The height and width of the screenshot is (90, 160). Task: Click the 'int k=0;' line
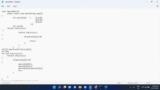click(5, 51)
